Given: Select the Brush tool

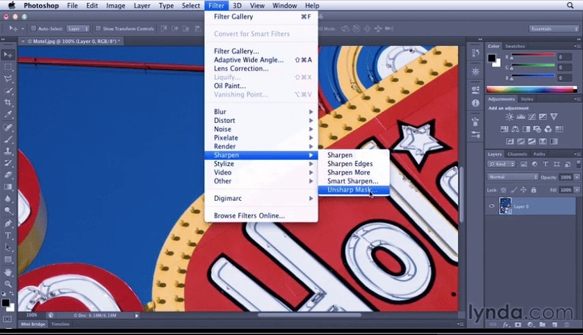Looking at the screenshot, I should tap(8, 140).
